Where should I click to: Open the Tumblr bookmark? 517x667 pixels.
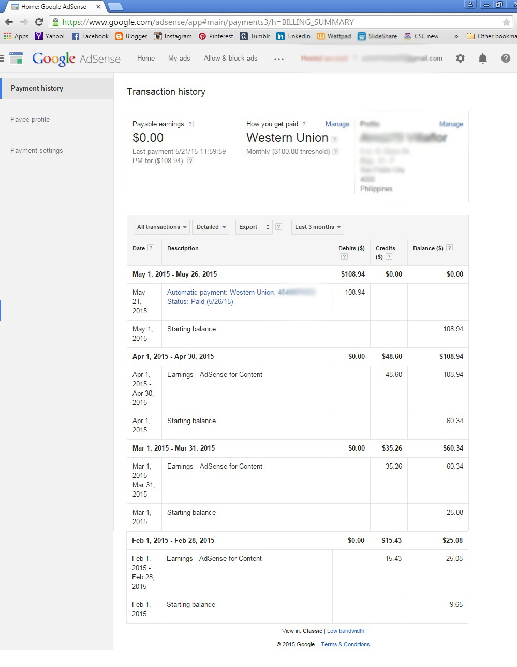(255, 36)
